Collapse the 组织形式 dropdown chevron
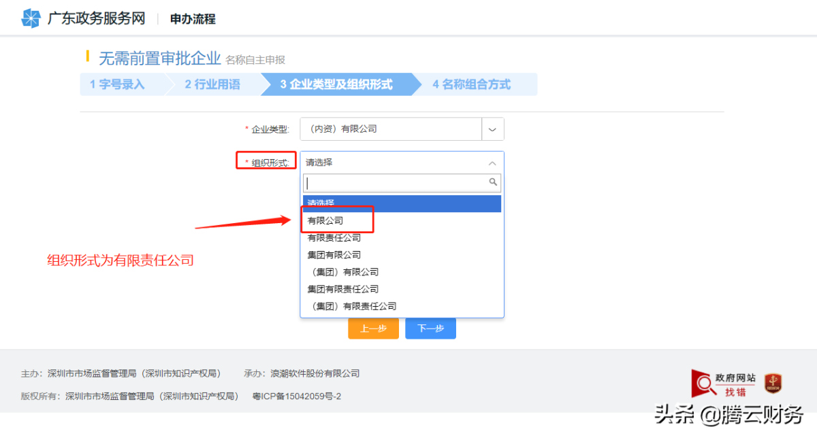817x438 pixels. 492,163
